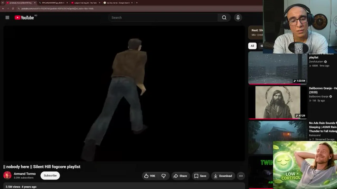Go back in browser history

point(3,8)
